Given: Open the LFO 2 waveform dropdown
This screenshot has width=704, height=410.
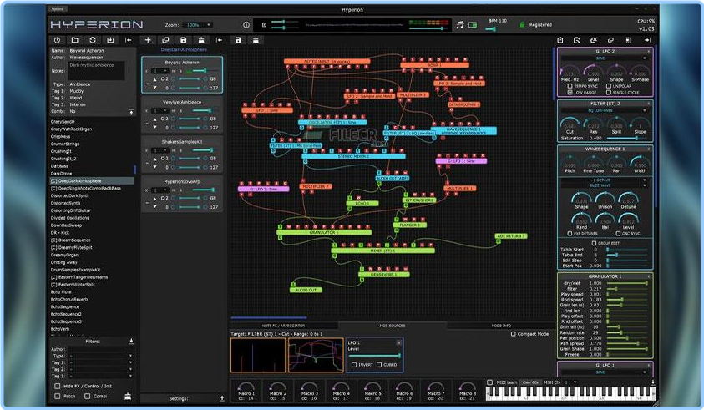Looking at the screenshot, I should 605,58.
